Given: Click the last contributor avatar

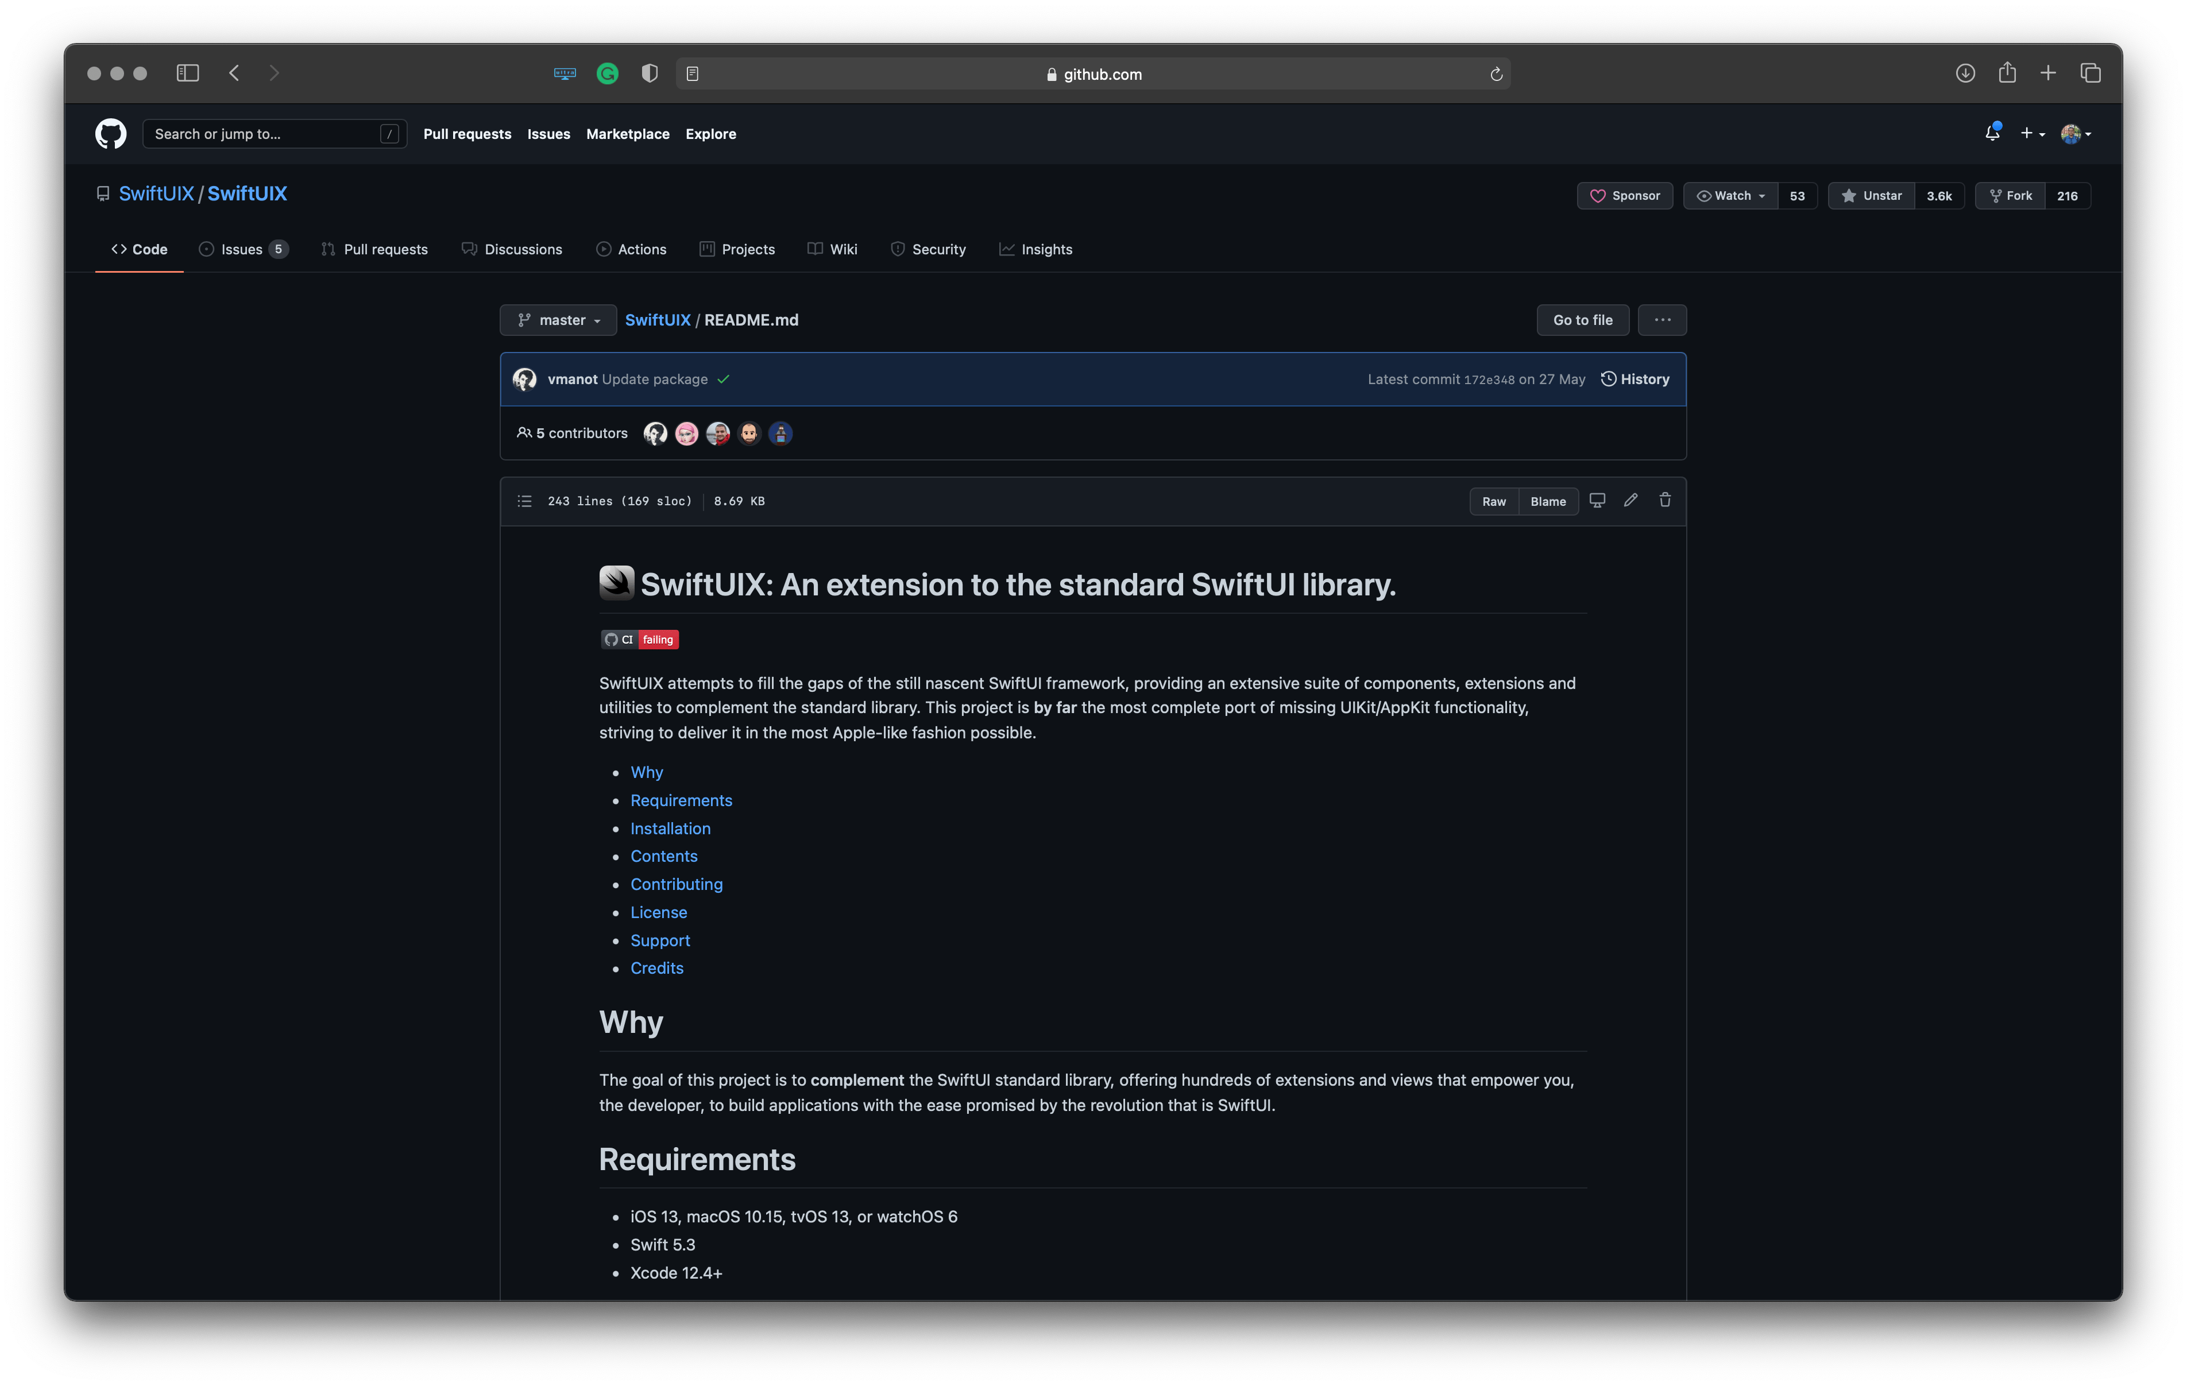Looking at the screenshot, I should (x=780, y=433).
